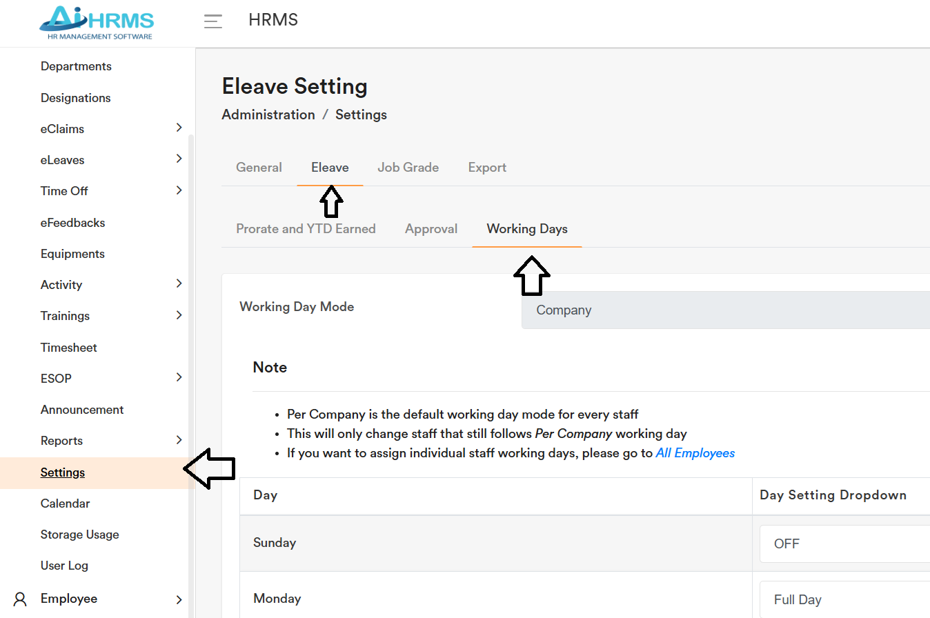Open the Approval sub-tab
This screenshot has height=618, width=930.
431,229
